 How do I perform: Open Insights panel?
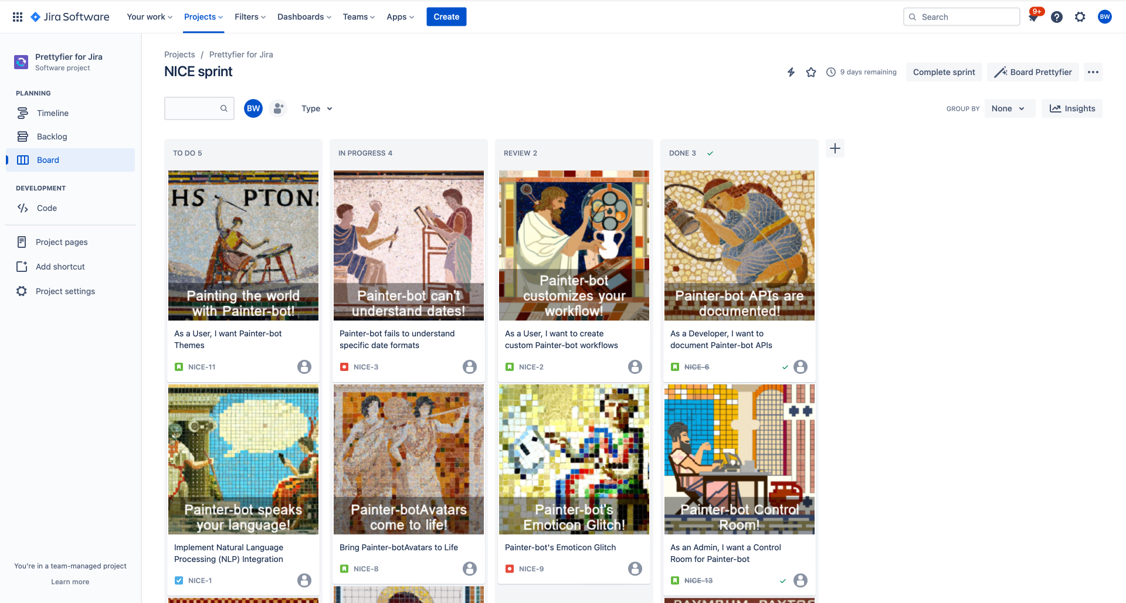point(1072,108)
